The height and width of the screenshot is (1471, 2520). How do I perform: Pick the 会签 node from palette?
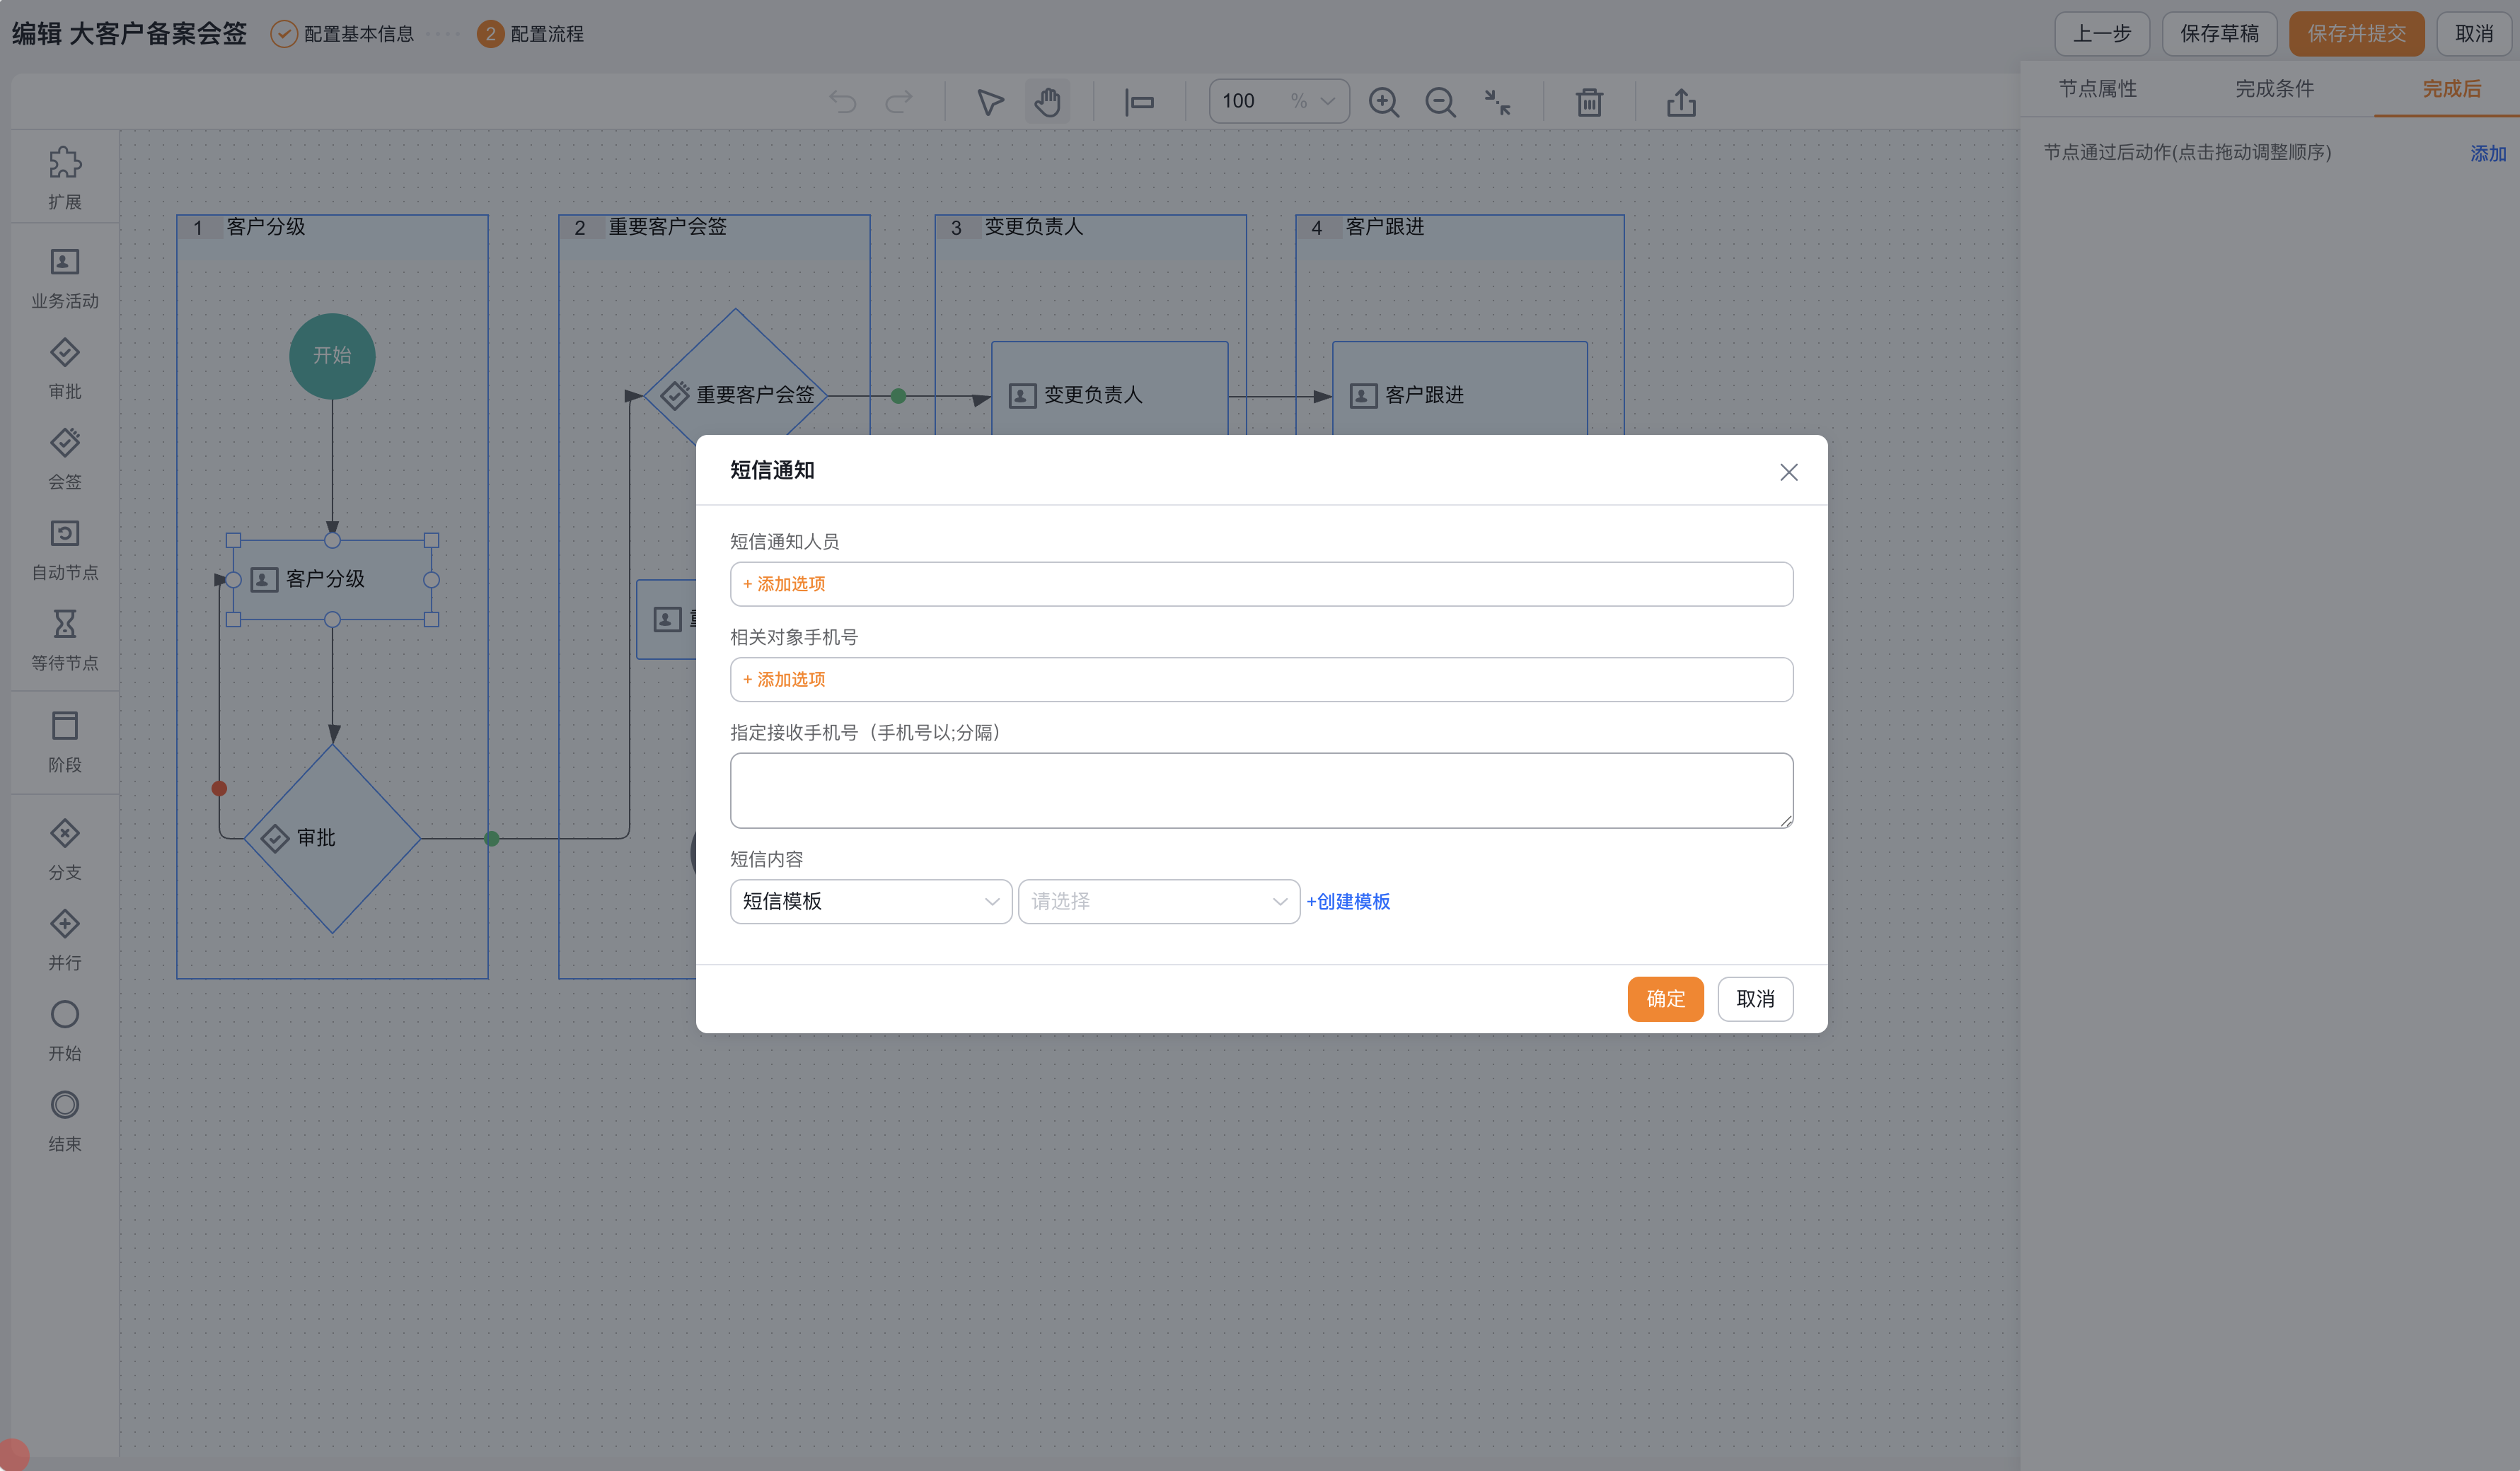pos(65,459)
